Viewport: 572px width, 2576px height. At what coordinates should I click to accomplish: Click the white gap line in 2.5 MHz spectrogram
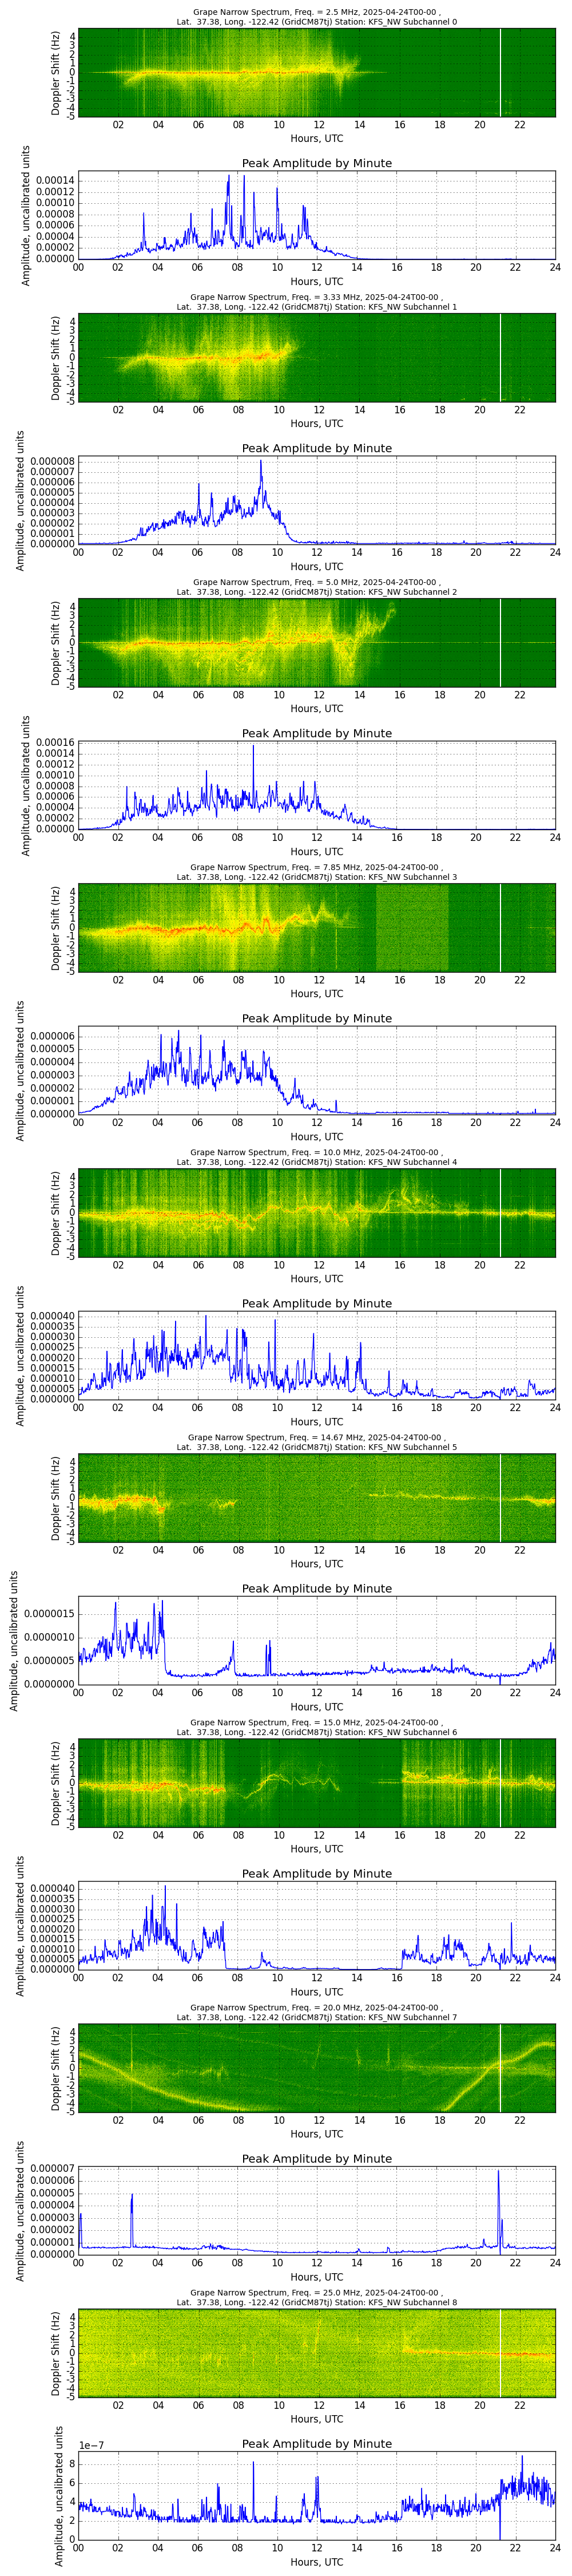(500, 72)
